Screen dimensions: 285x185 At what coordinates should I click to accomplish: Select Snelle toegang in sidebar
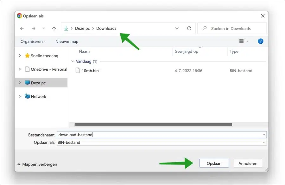(45, 56)
